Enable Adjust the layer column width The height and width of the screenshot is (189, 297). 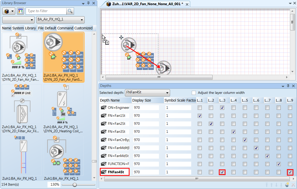point(194,93)
